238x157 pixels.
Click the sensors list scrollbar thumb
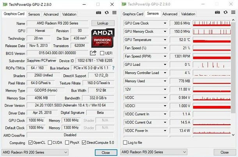233,67
